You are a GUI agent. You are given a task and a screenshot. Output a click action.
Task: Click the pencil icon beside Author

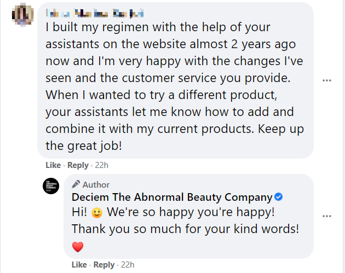[76, 184]
